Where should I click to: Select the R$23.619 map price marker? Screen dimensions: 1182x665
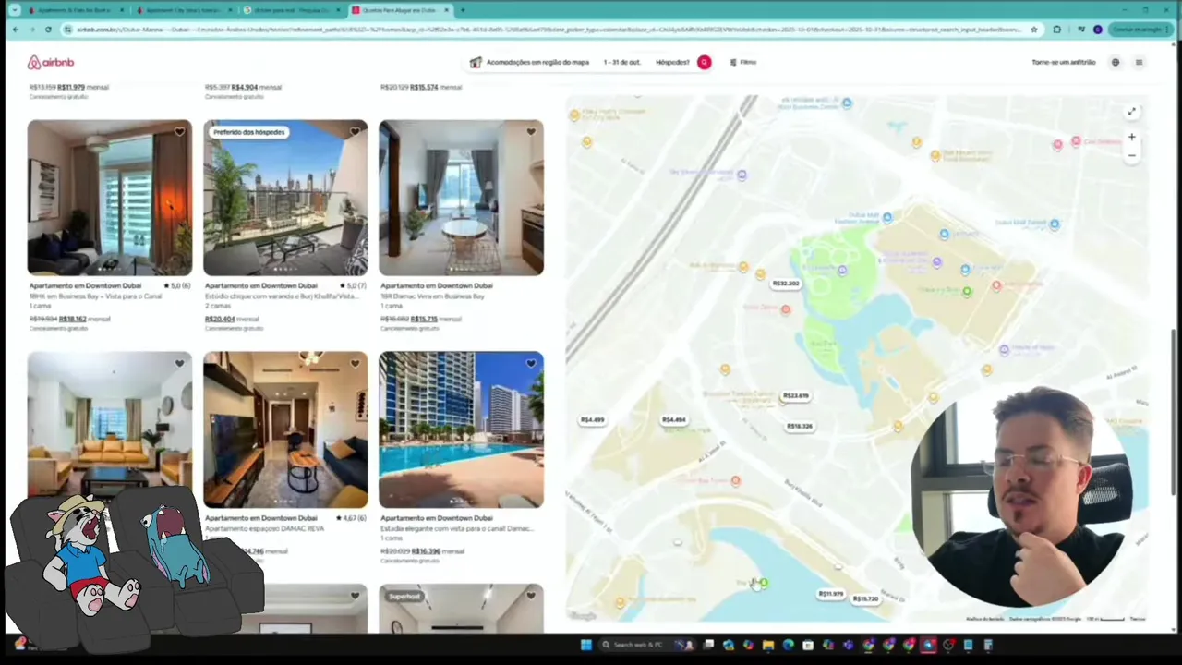[795, 395]
